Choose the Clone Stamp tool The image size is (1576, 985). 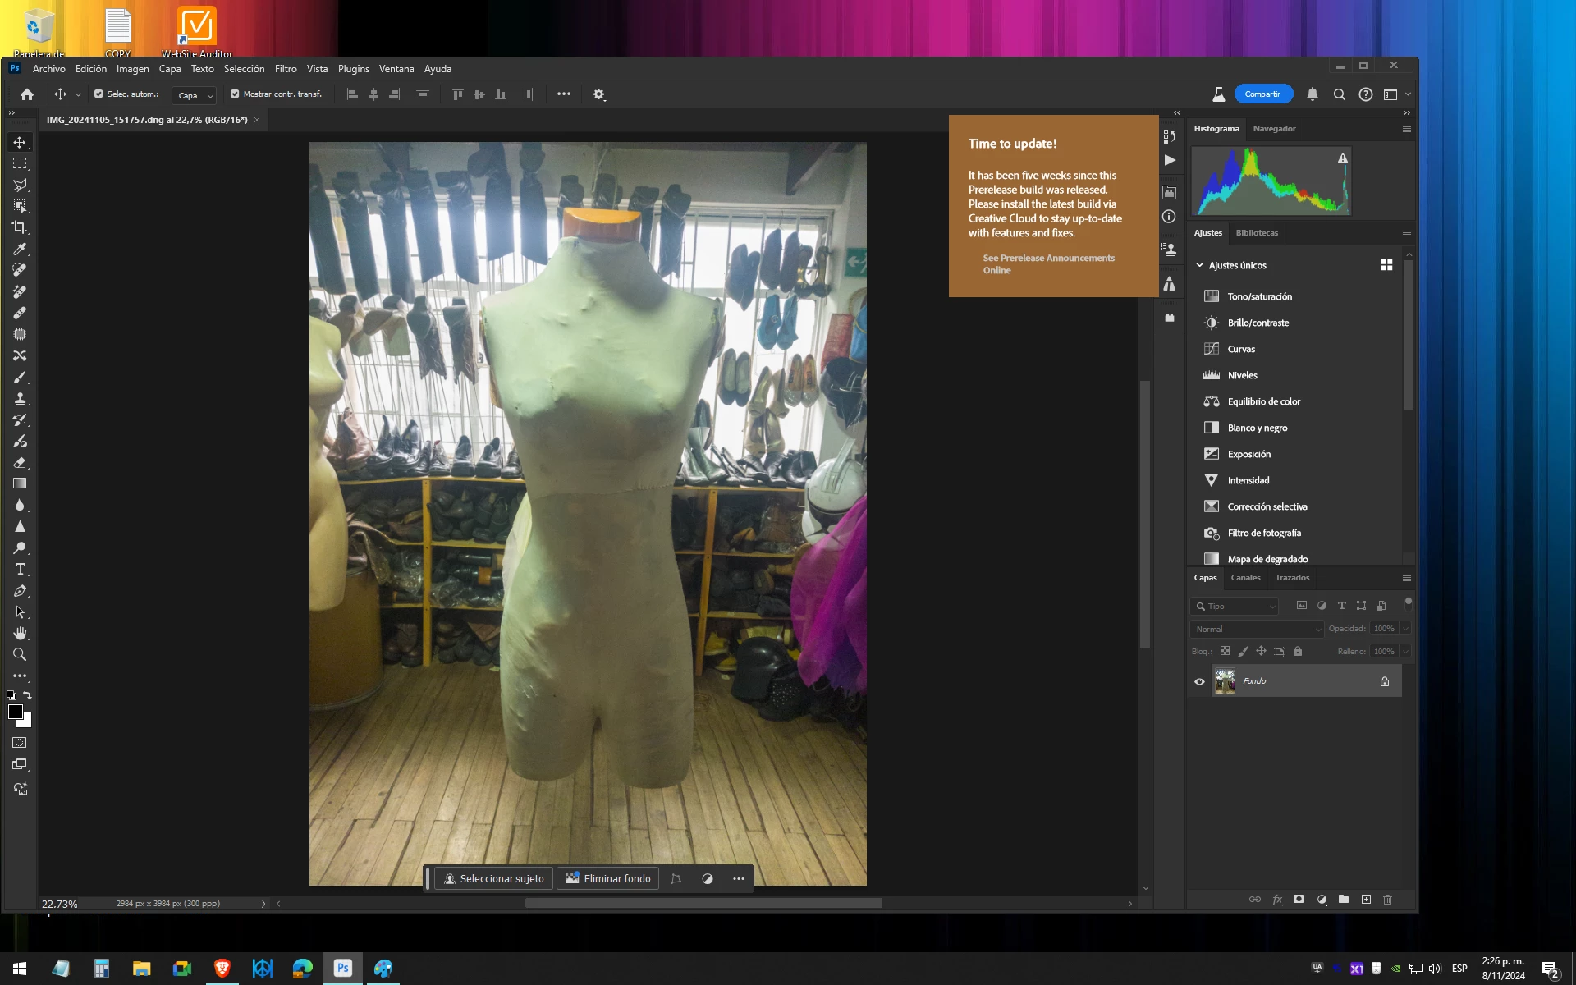[20, 398]
